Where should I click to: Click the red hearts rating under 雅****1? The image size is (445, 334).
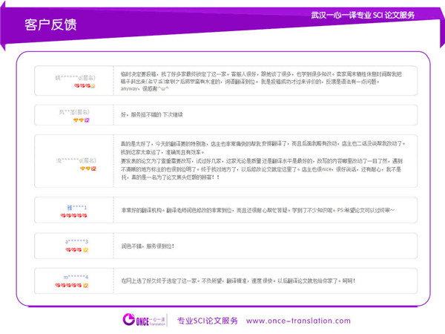click(x=73, y=215)
